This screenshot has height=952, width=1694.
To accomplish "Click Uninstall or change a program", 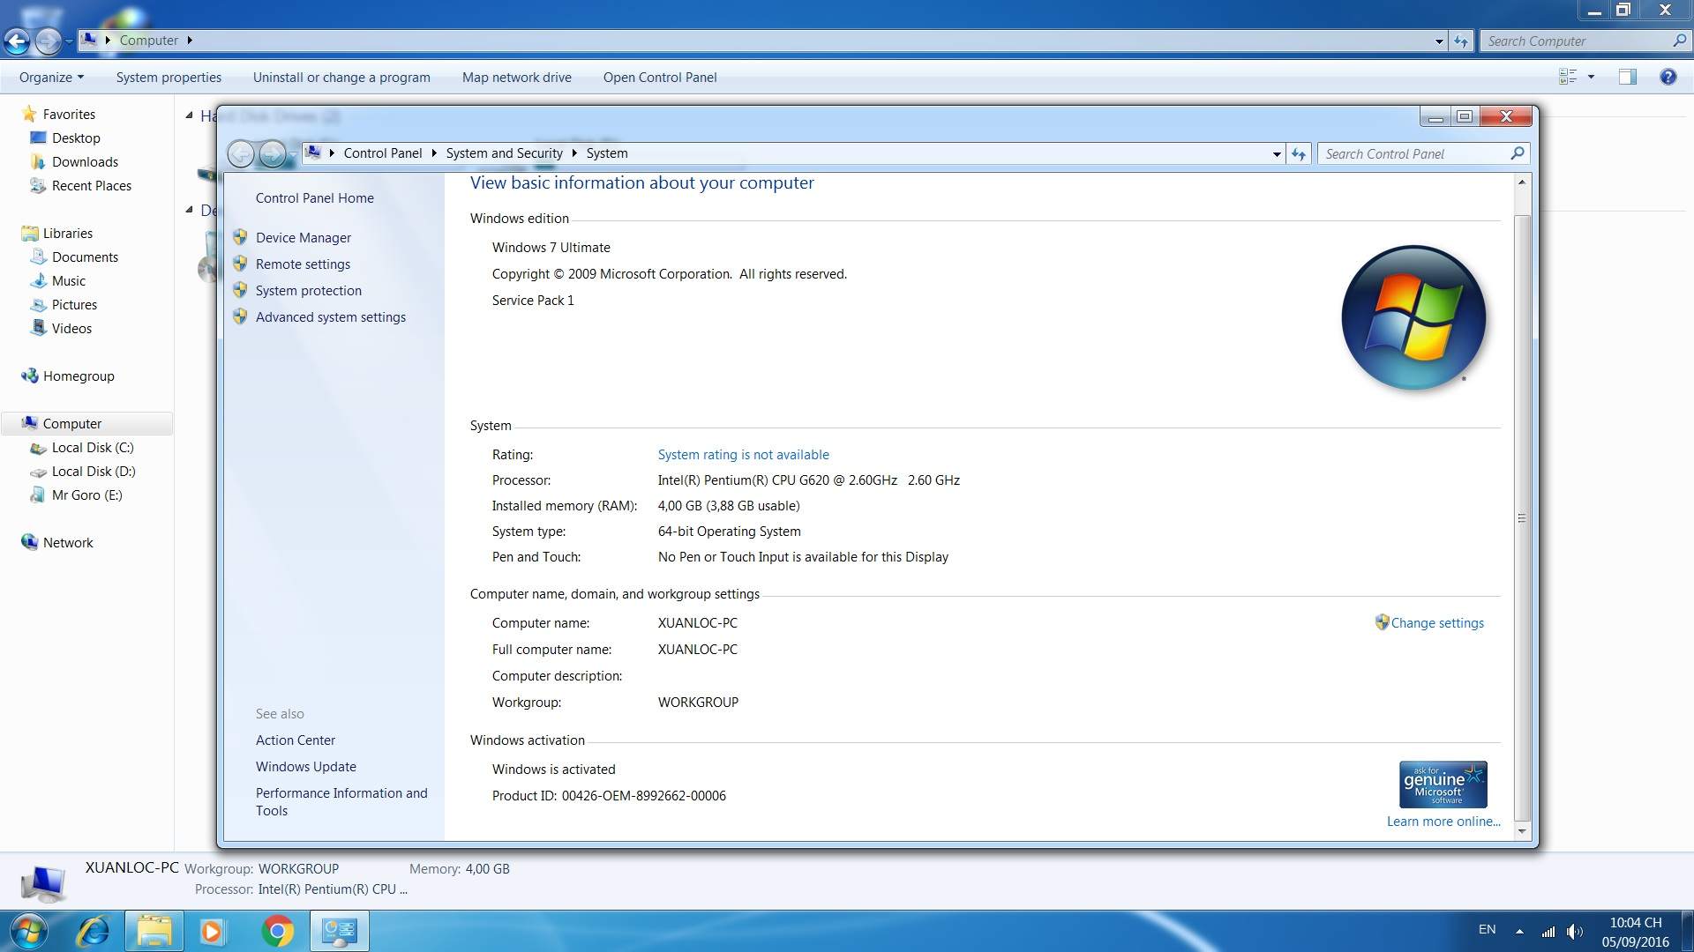I will [341, 77].
